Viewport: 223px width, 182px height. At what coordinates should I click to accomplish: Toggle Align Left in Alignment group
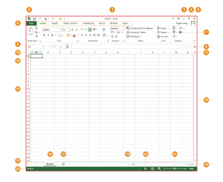click(x=82, y=35)
